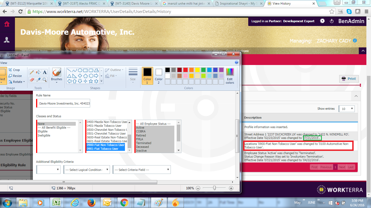Click the info icon beside ZACHARY CADY
This screenshot has height=208, width=371.
tap(355, 41)
